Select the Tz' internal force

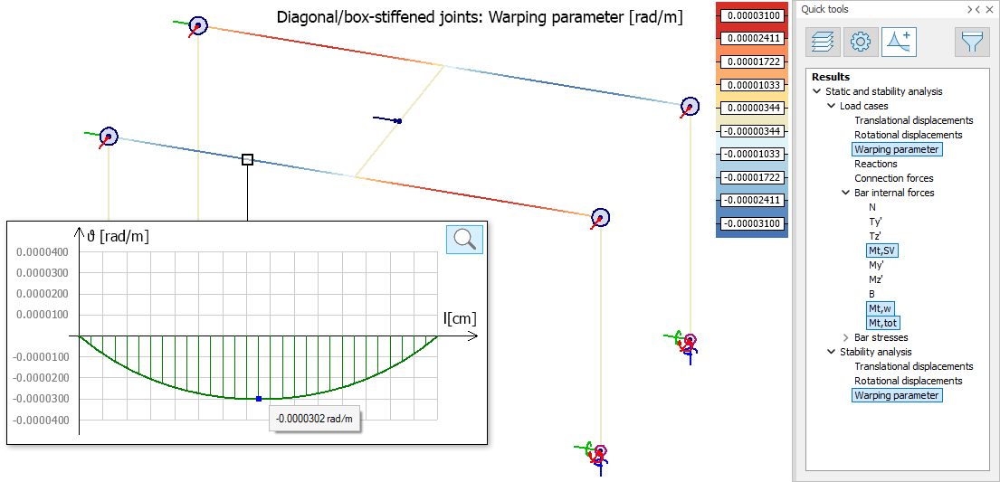[x=875, y=236]
